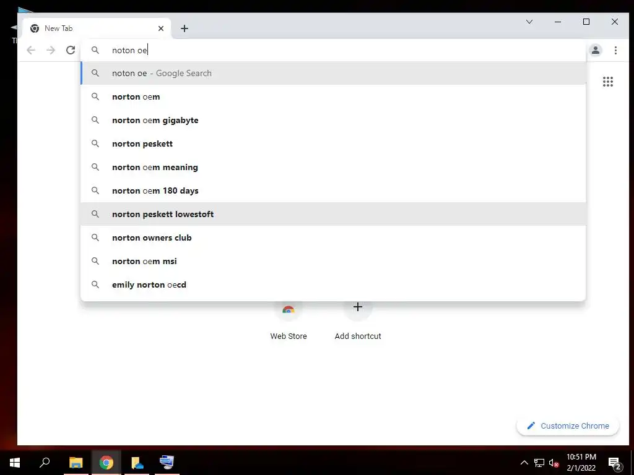This screenshot has height=475, width=634.
Task: Select 'norton oem 180 days' suggestion
Action: [333, 190]
